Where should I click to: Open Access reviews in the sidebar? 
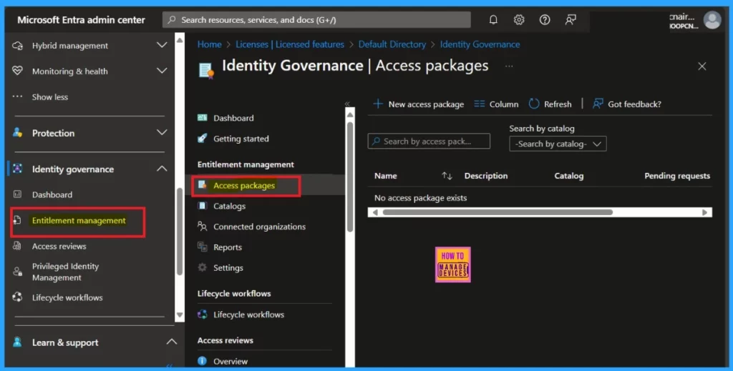pos(59,246)
